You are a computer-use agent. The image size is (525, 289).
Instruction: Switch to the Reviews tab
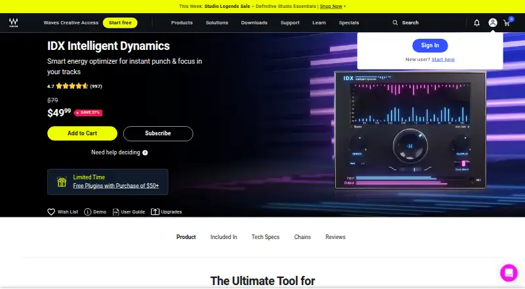[x=335, y=237]
